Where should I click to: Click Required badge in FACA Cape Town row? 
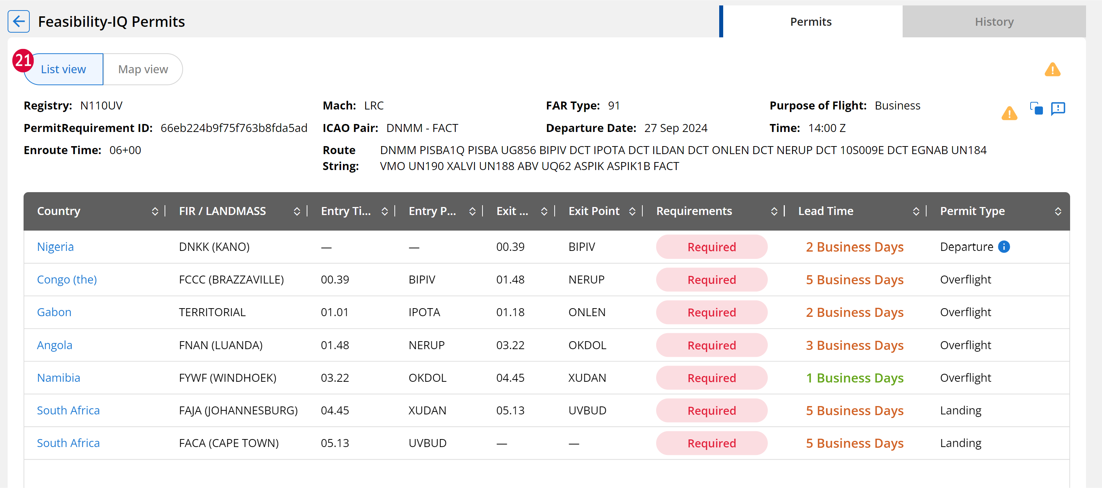[712, 443]
